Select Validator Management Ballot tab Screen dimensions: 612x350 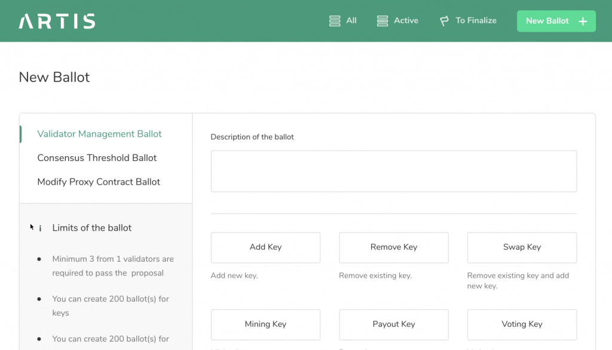pyautogui.click(x=99, y=134)
